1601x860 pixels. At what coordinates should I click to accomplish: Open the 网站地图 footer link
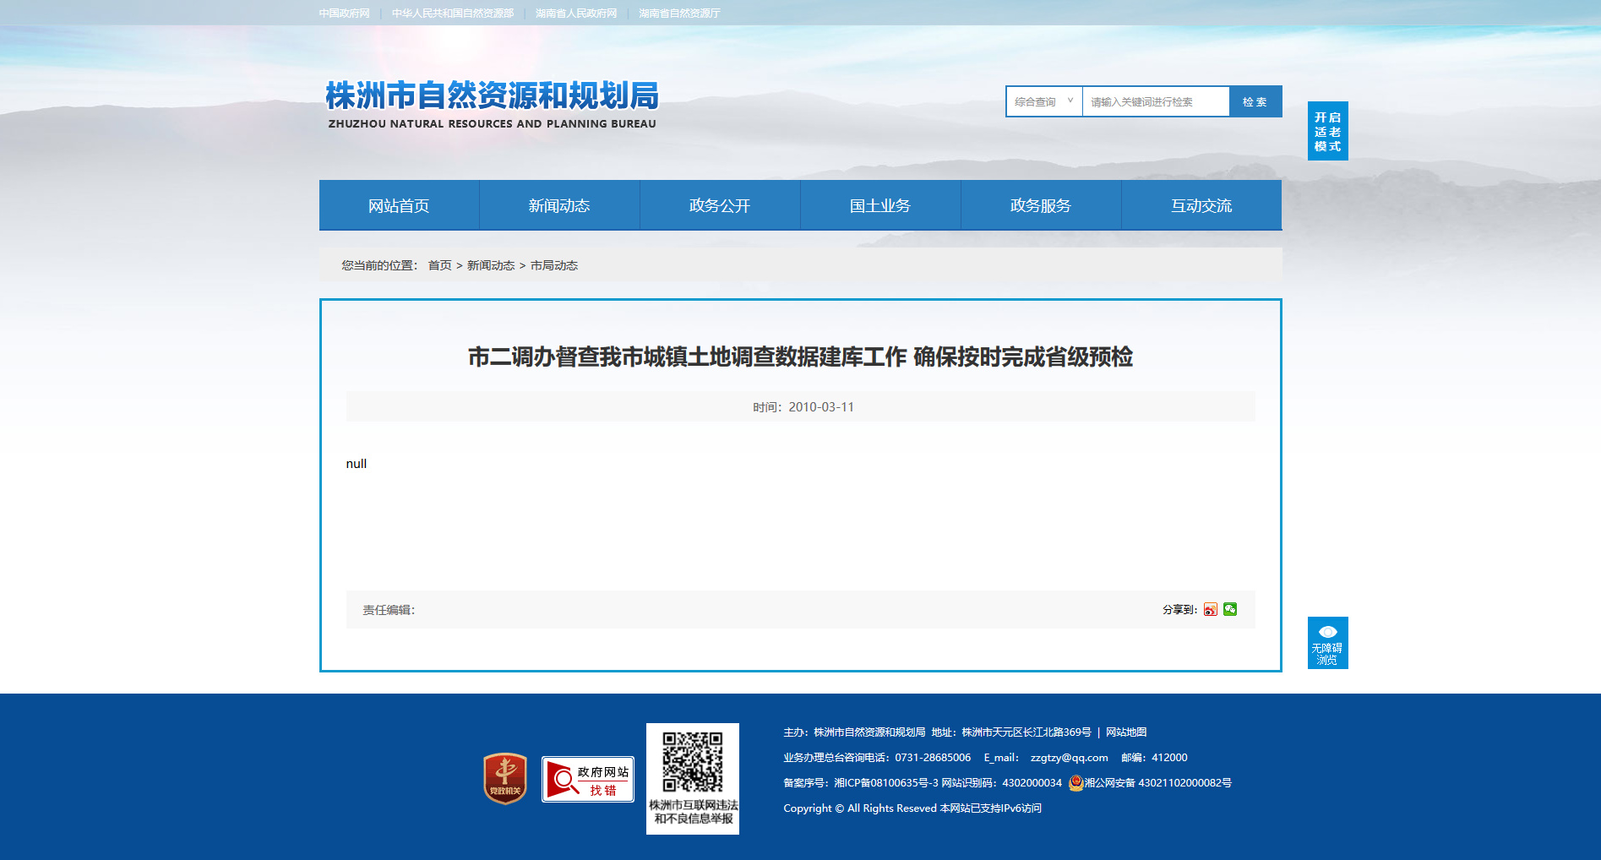pos(1126,732)
